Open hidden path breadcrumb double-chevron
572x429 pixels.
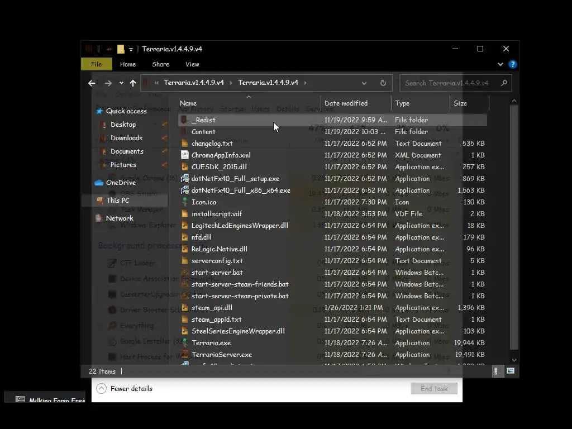coord(156,83)
